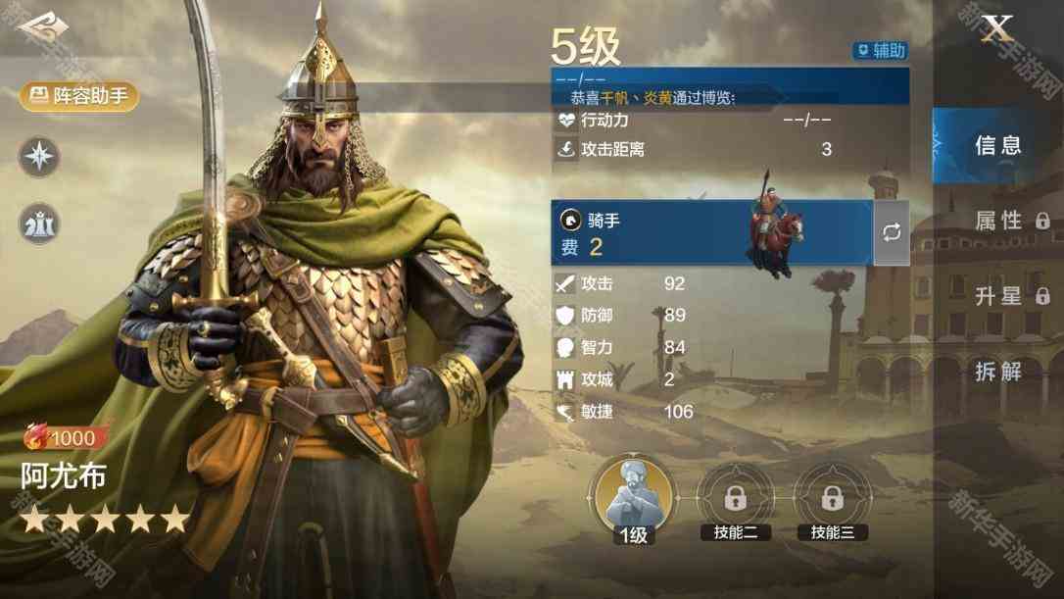Click the five-star rating row under 阿尤布
The height and width of the screenshot is (599, 1064).
pyautogui.click(x=105, y=520)
